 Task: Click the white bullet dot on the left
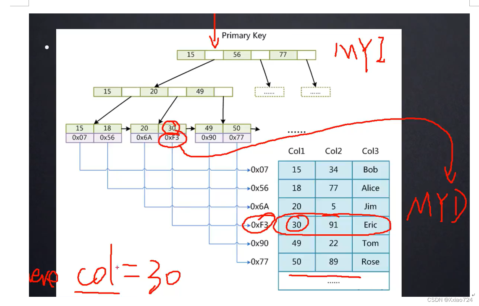pos(46,47)
